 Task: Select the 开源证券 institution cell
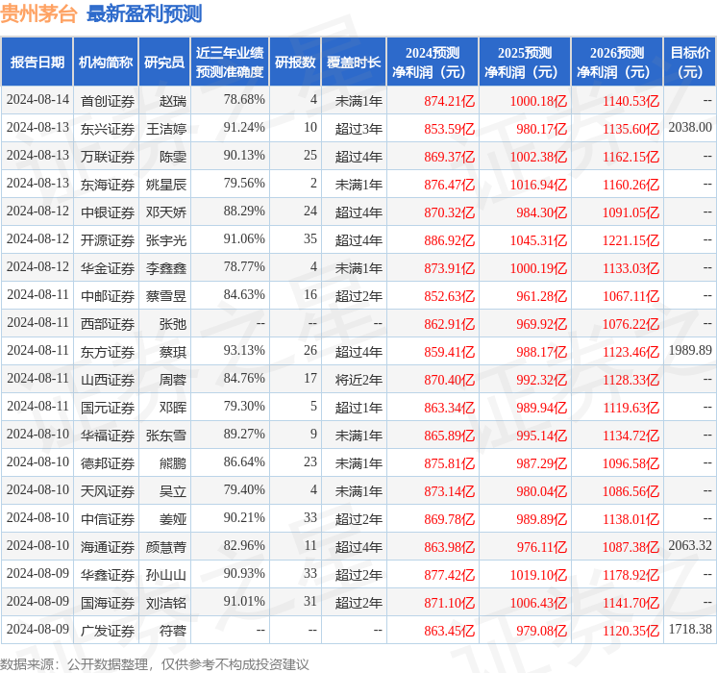coord(108,240)
